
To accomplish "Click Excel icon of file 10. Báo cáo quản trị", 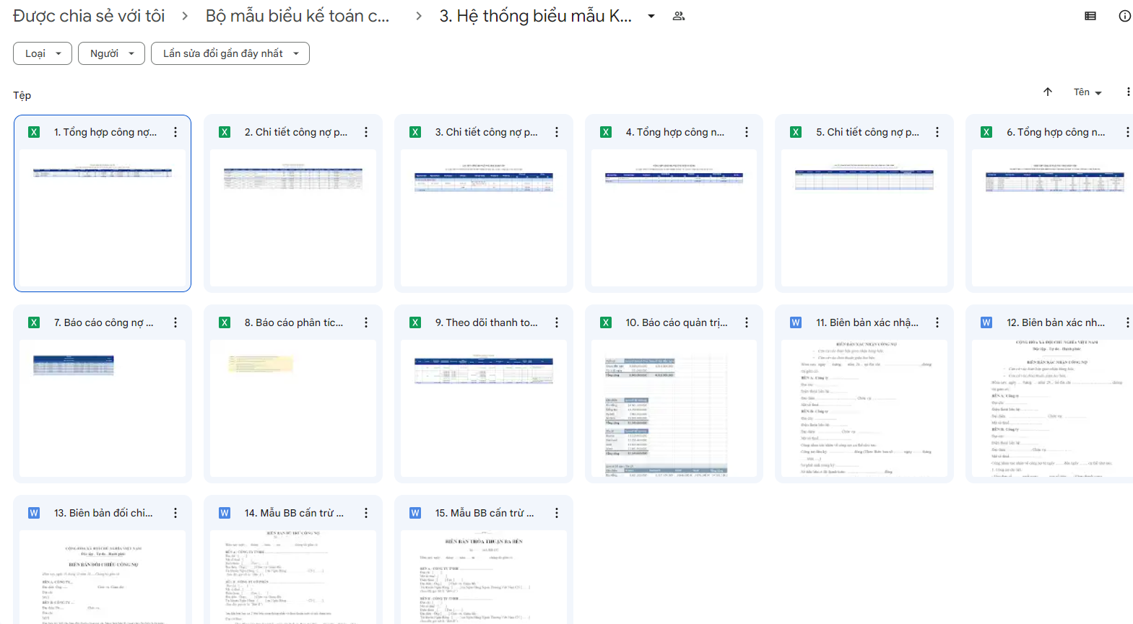I will click(x=606, y=322).
